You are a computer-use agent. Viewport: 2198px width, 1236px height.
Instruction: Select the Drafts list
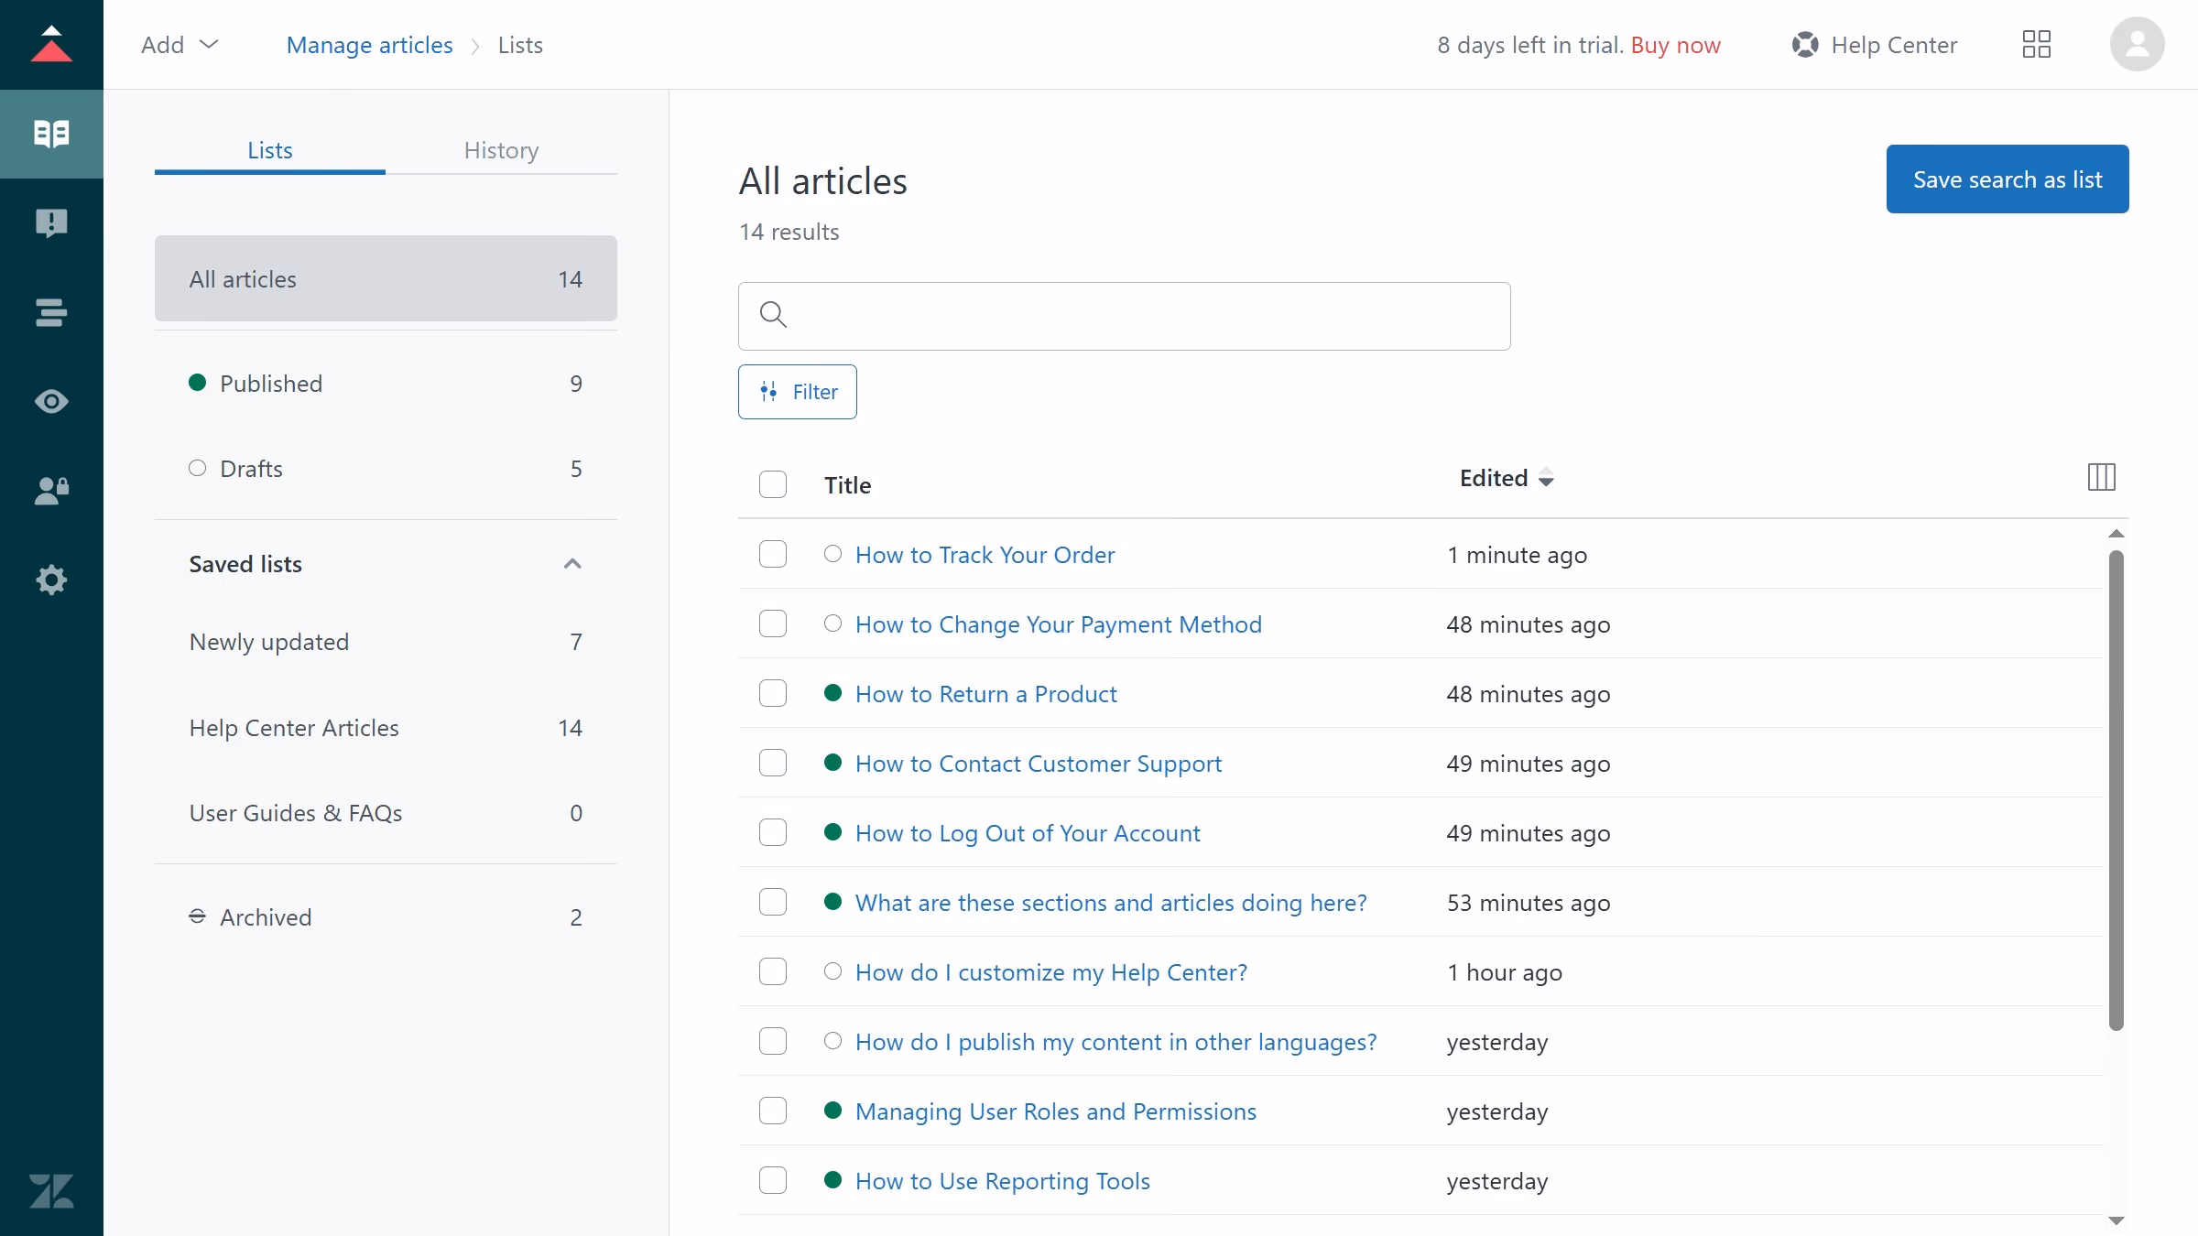tap(386, 468)
